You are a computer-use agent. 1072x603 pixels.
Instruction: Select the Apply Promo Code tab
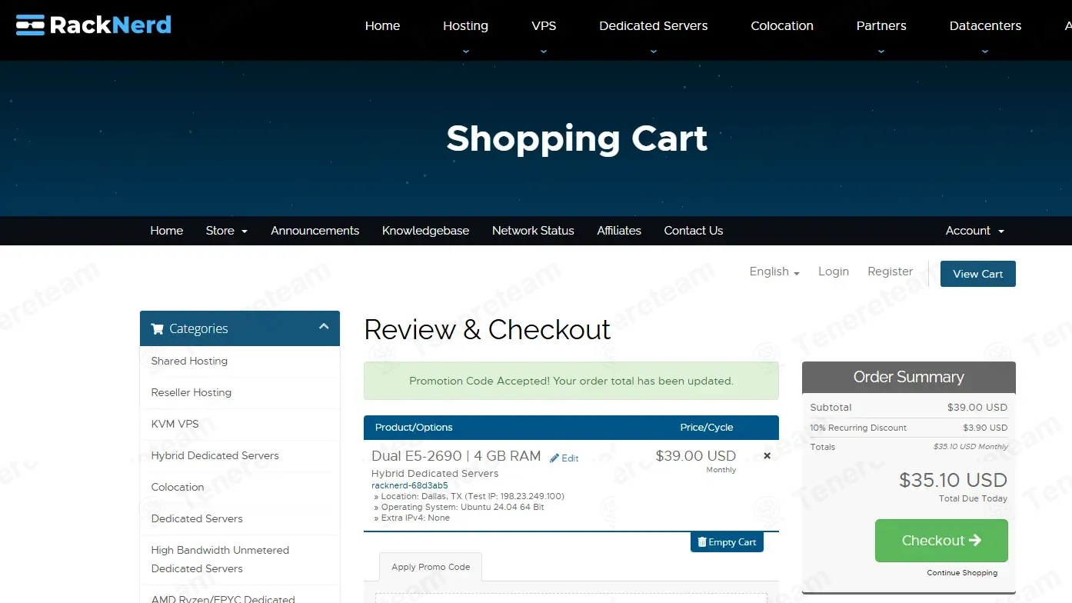click(431, 567)
